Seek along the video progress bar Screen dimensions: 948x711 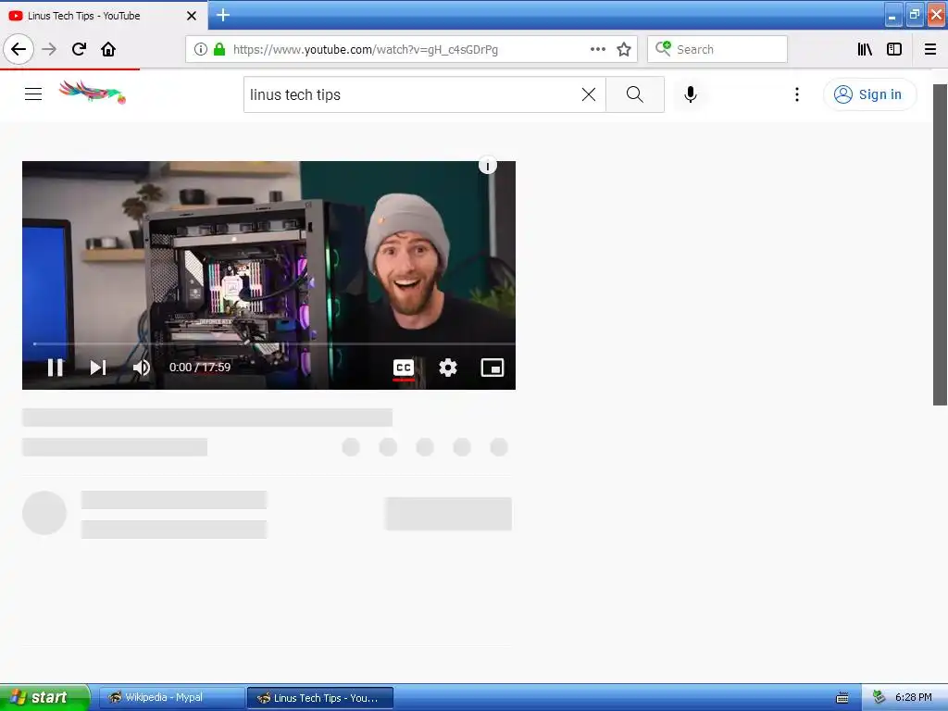tap(274, 343)
